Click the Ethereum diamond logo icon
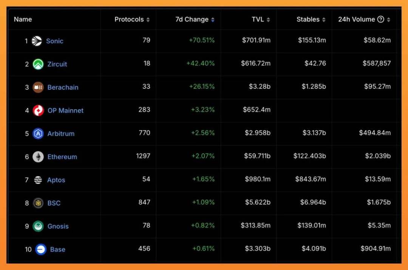Viewport: 408px width, 270px height. tap(38, 157)
